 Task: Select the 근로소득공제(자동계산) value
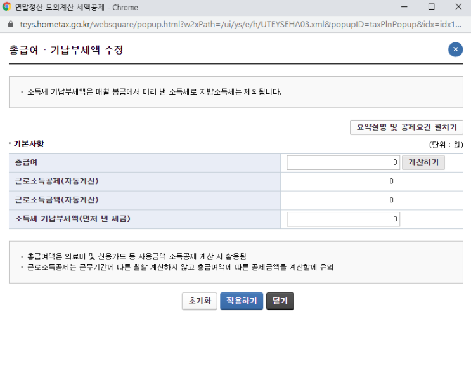click(x=391, y=181)
